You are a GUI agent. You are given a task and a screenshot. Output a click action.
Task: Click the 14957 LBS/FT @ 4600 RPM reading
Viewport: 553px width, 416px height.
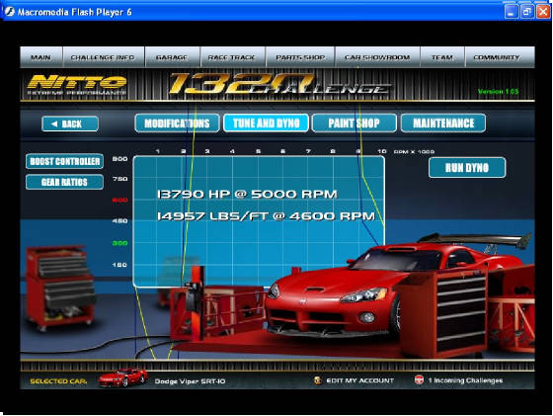266,216
